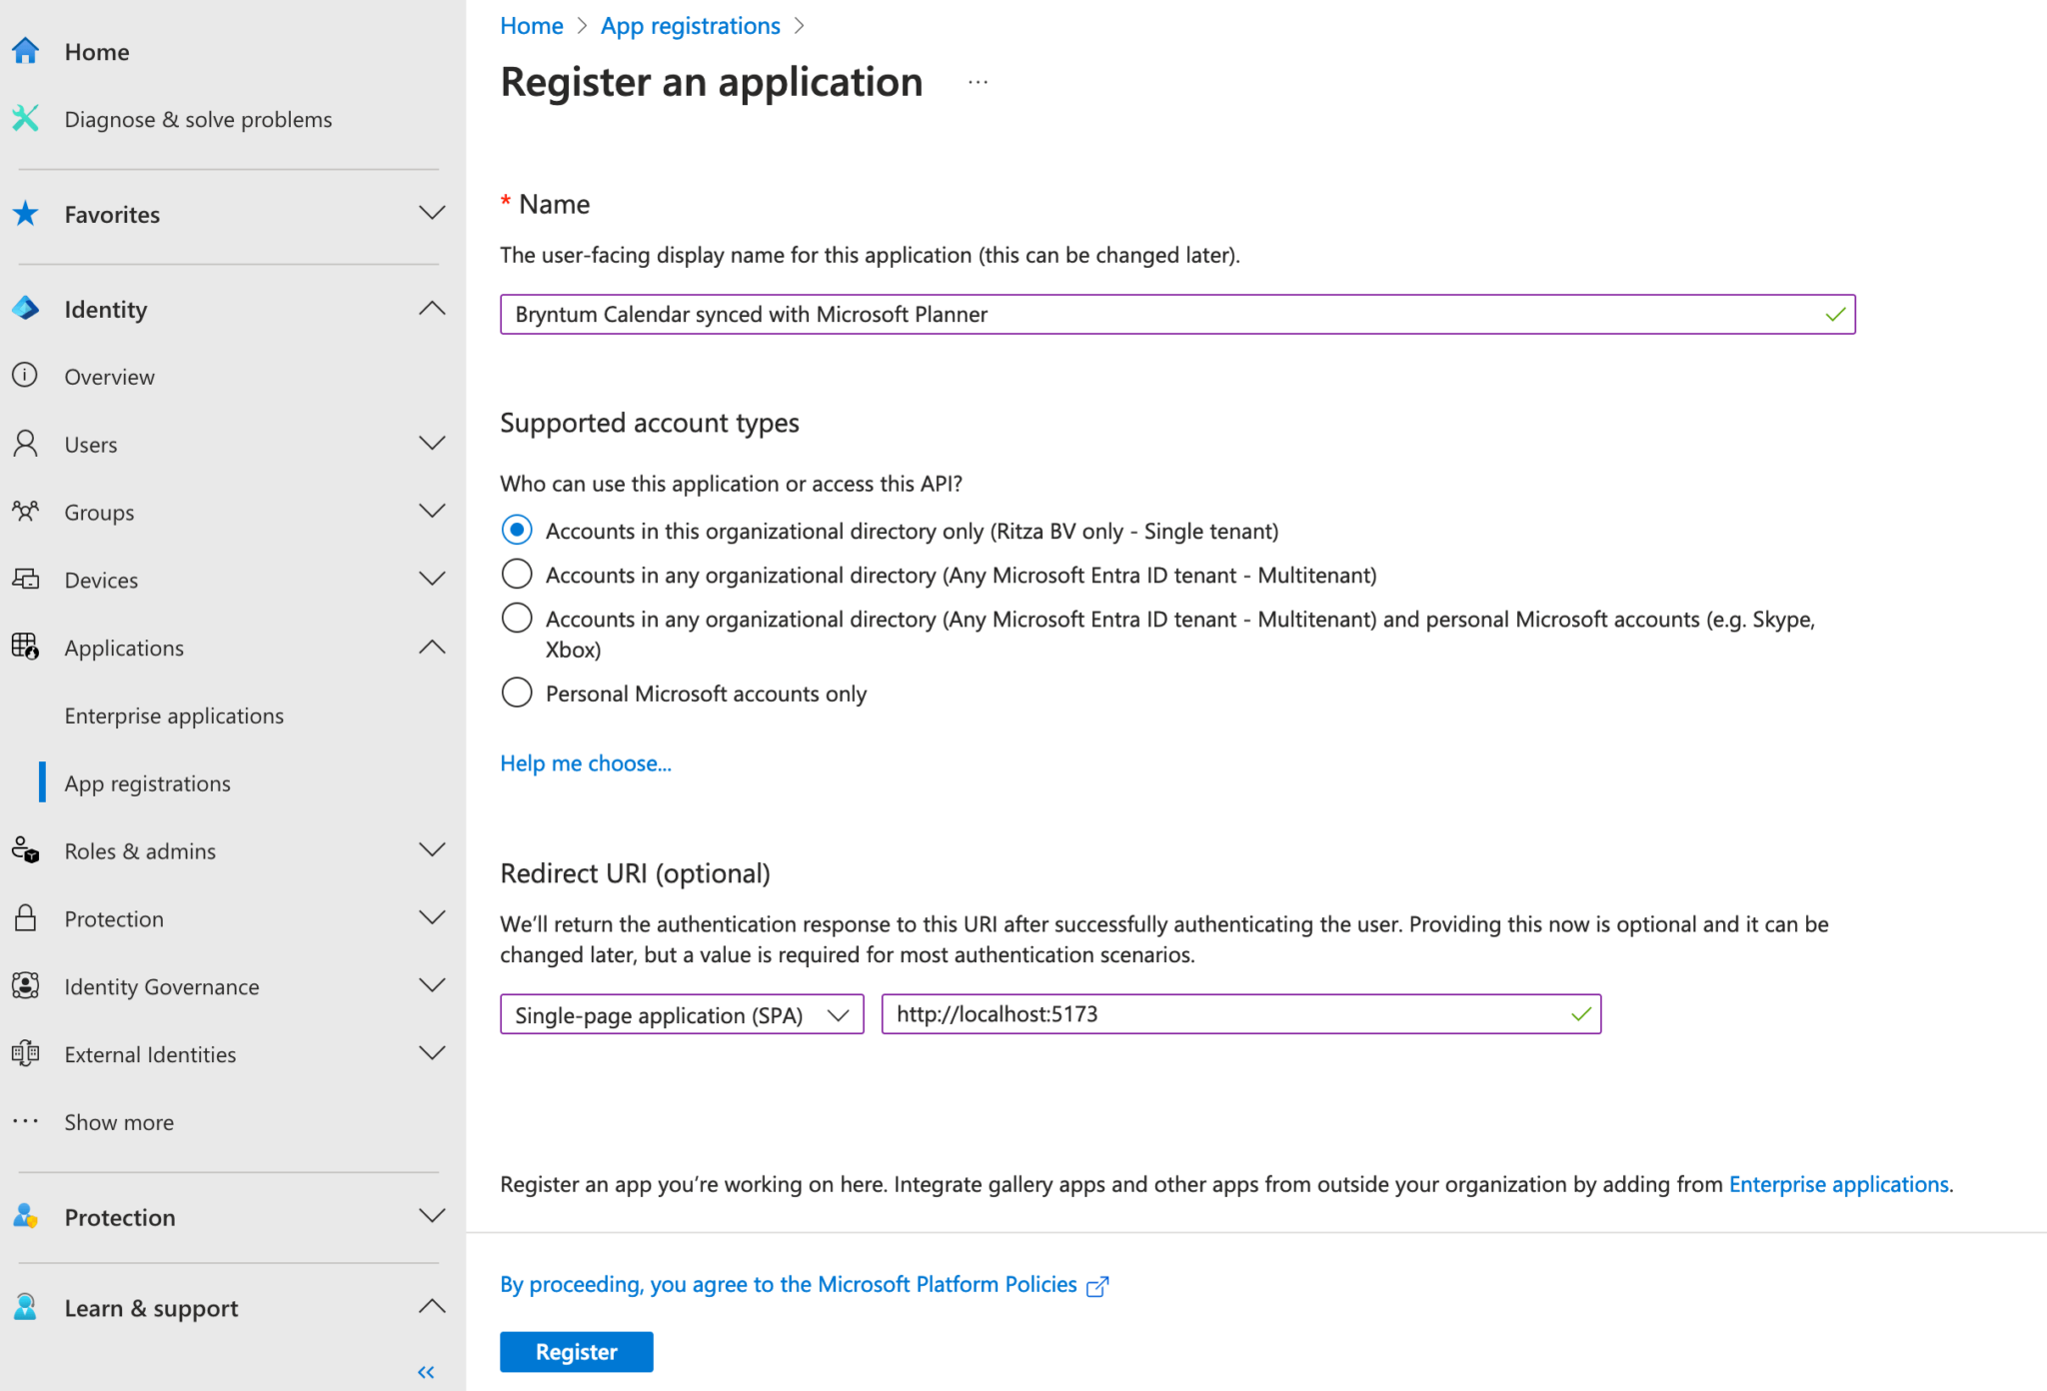Viewport: 2047px width, 1391px height.
Task: Go to Home in sidebar menu
Action: [97, 52]
